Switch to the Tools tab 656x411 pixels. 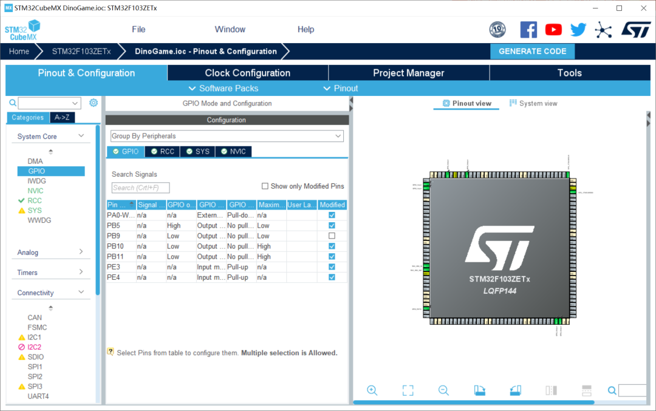(x=569, y=73)
